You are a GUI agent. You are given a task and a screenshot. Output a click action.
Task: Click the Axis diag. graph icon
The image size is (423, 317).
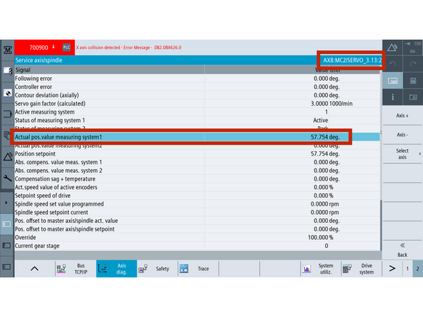point(102,268)
